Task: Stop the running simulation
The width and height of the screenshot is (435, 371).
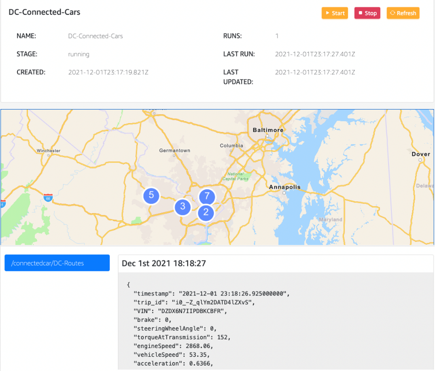Action: click(x=367, y=13)
